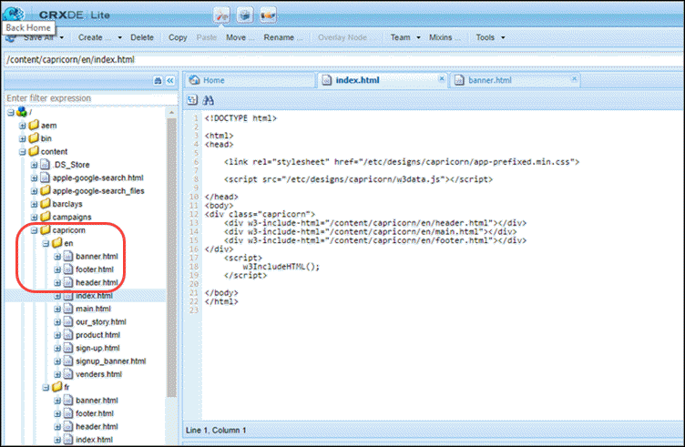Click the repository path address field

tap(342, 59)
